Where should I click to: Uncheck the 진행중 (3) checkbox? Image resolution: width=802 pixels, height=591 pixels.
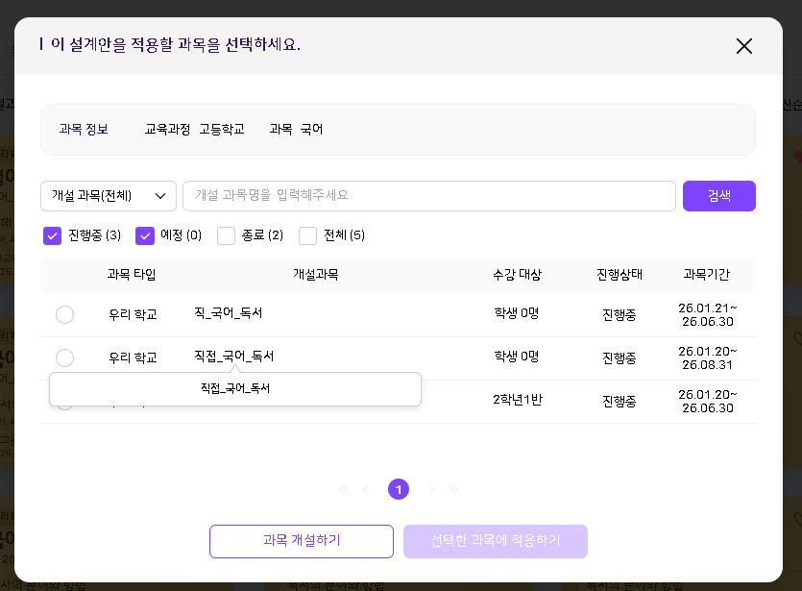pos(52,235)
